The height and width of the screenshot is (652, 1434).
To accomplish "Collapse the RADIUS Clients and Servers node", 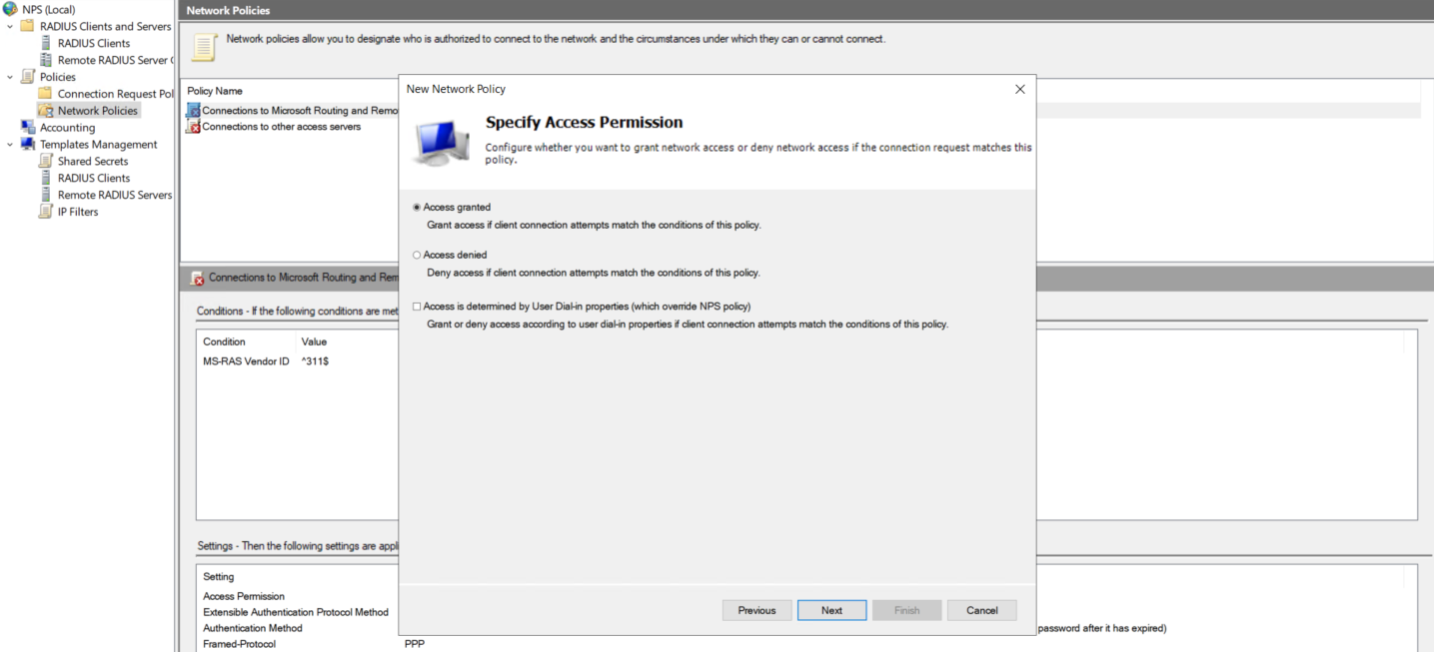I will point(10,27).
